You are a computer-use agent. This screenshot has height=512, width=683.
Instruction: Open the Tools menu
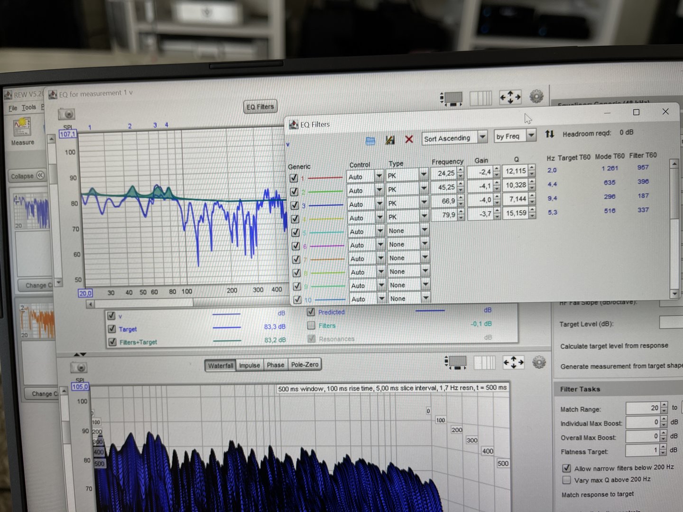tap(28, 108)
